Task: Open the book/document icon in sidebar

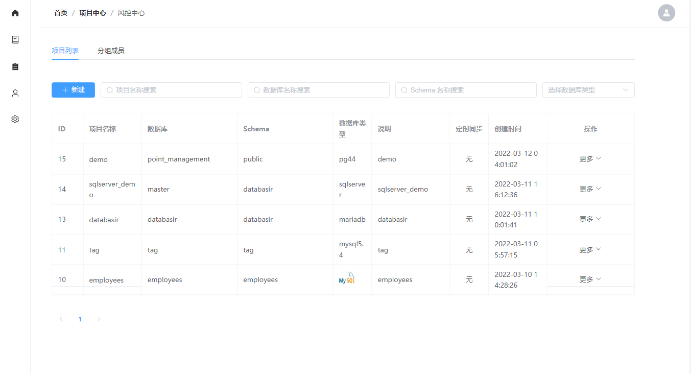Action: click(x=15, y=40)
